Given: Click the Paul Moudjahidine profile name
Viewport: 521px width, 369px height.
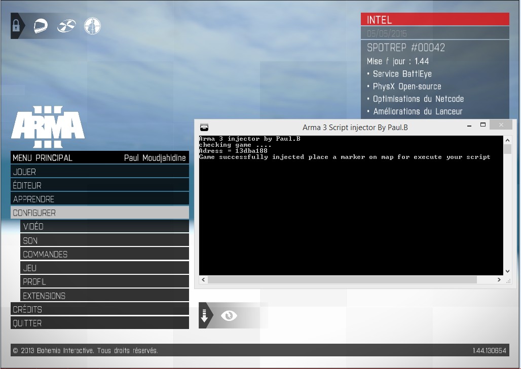Looking at the screenshot, I should 155,158.
